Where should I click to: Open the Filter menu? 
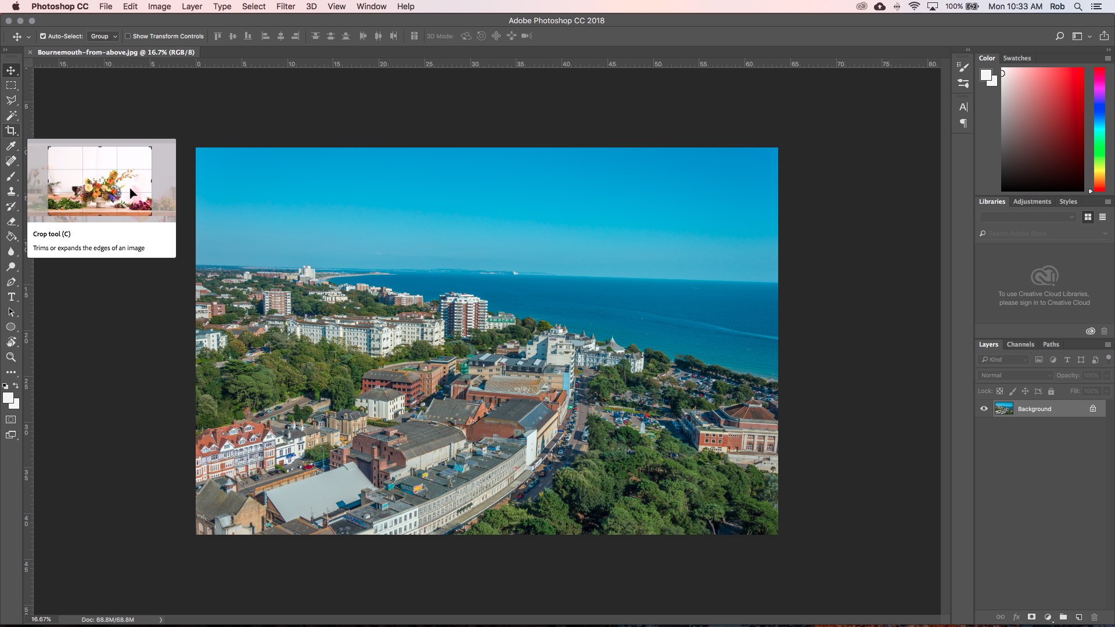pyautogui.click(x=285, y=6)
